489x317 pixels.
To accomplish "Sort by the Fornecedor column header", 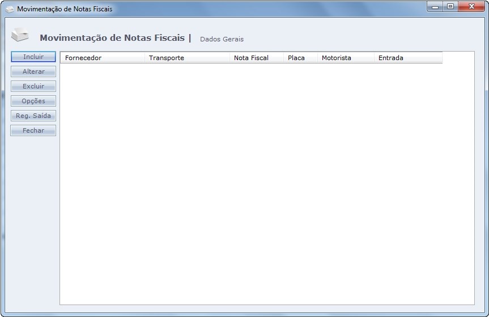I will coord(103,58).
